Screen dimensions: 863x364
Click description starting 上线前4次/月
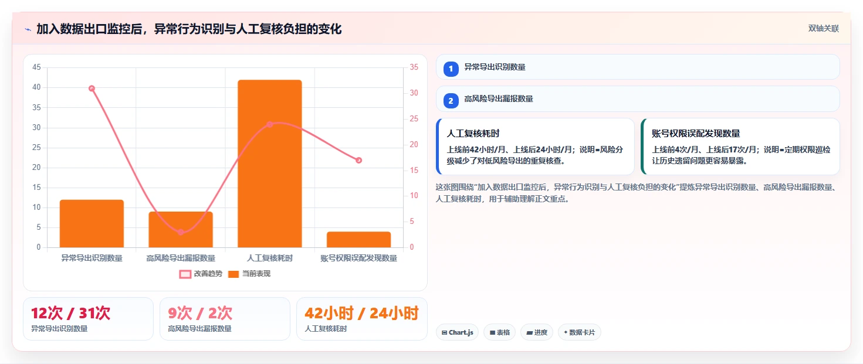coord(740,155)
